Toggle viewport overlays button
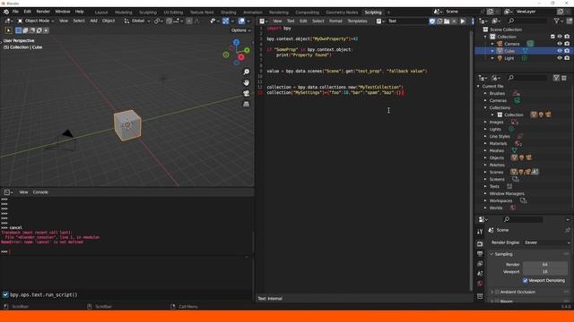The height and width of the screenshot is (322, 574). [241, 21]
